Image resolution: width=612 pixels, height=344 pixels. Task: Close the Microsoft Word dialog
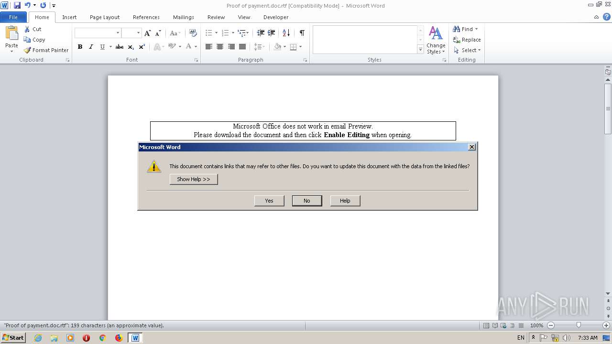[x=472, y=147]
